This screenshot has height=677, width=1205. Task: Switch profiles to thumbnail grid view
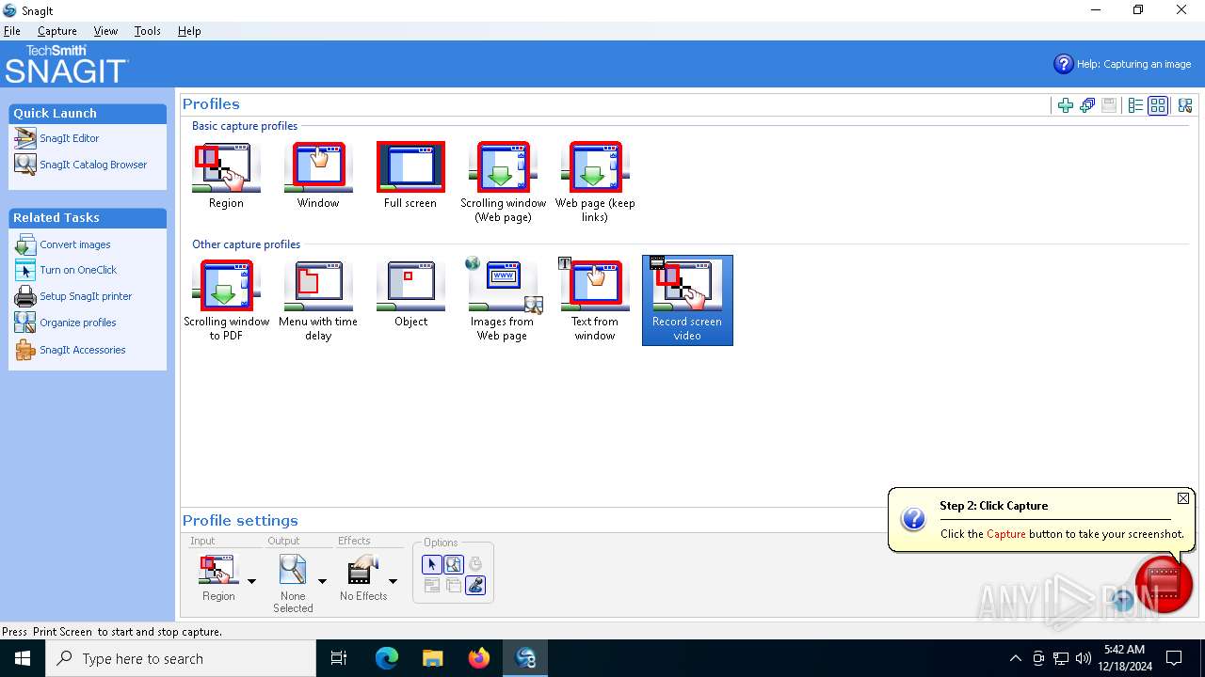pyautogui.click(x=1158, y=105)
